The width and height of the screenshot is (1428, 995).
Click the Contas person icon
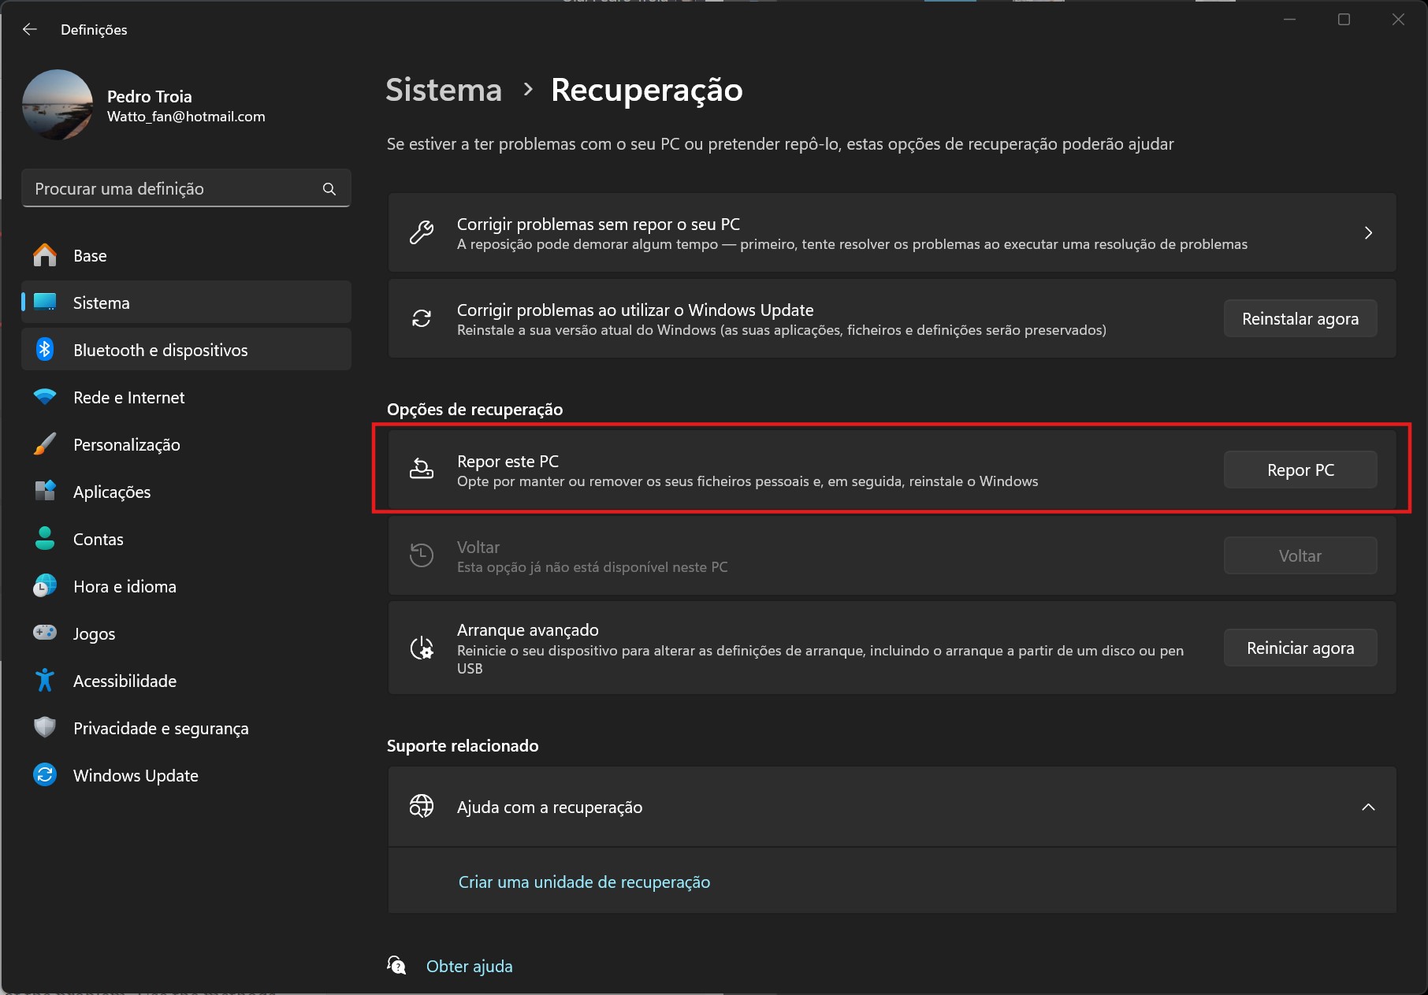pyautogui.click(x=45, y=539)
